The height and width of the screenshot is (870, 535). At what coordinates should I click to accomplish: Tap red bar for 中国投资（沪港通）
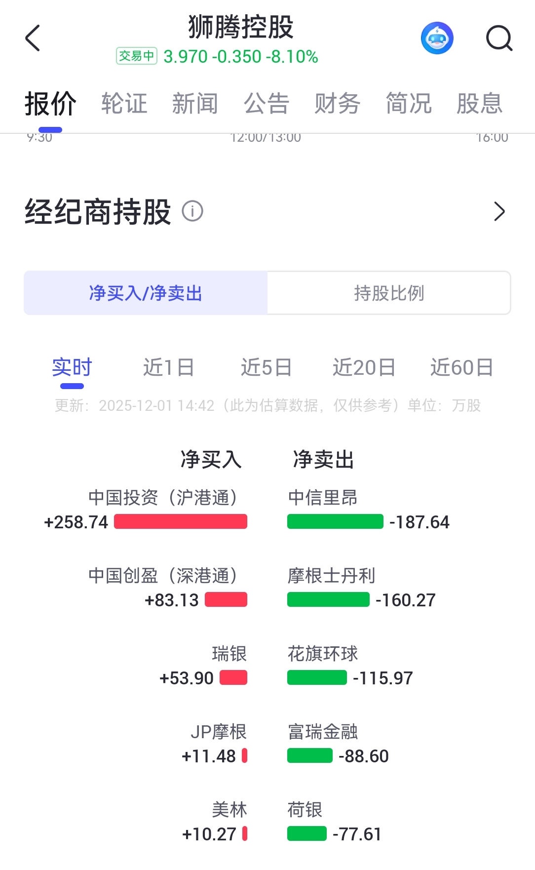(181, 521)
